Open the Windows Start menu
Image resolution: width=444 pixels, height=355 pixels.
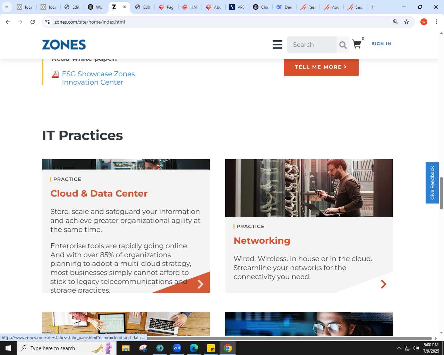point(8,348)
